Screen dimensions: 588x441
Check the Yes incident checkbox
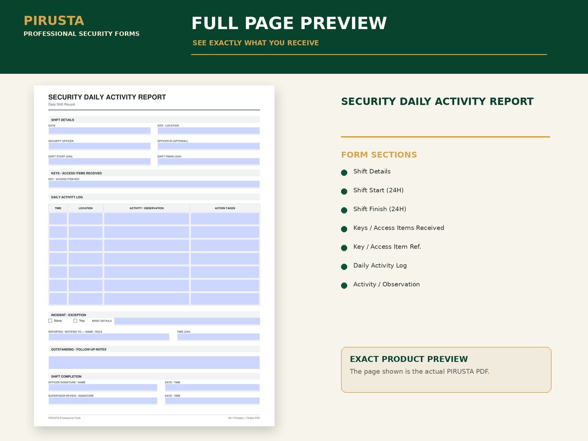75,321
